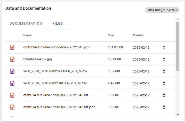
Task: Remove WLD_2023_SYNTH-SVY-HLD-EN_v01_M.csv using its trash icon
Action: [x=164, y=71]
